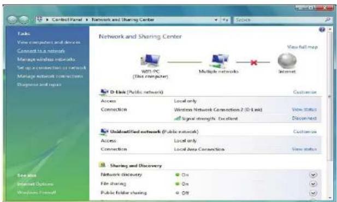337x202 pixels.
Task: Close the Network and Sharing Center window
Action: click(324, 8)
